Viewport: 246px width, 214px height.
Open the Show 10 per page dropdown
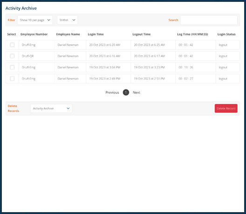click(35, 20)
